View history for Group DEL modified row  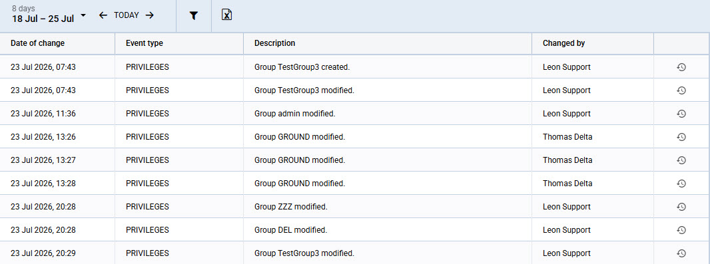[681, 230]
